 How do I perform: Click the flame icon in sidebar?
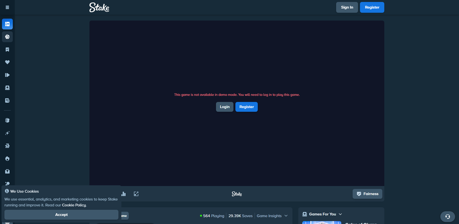click(x=7, y=159)
